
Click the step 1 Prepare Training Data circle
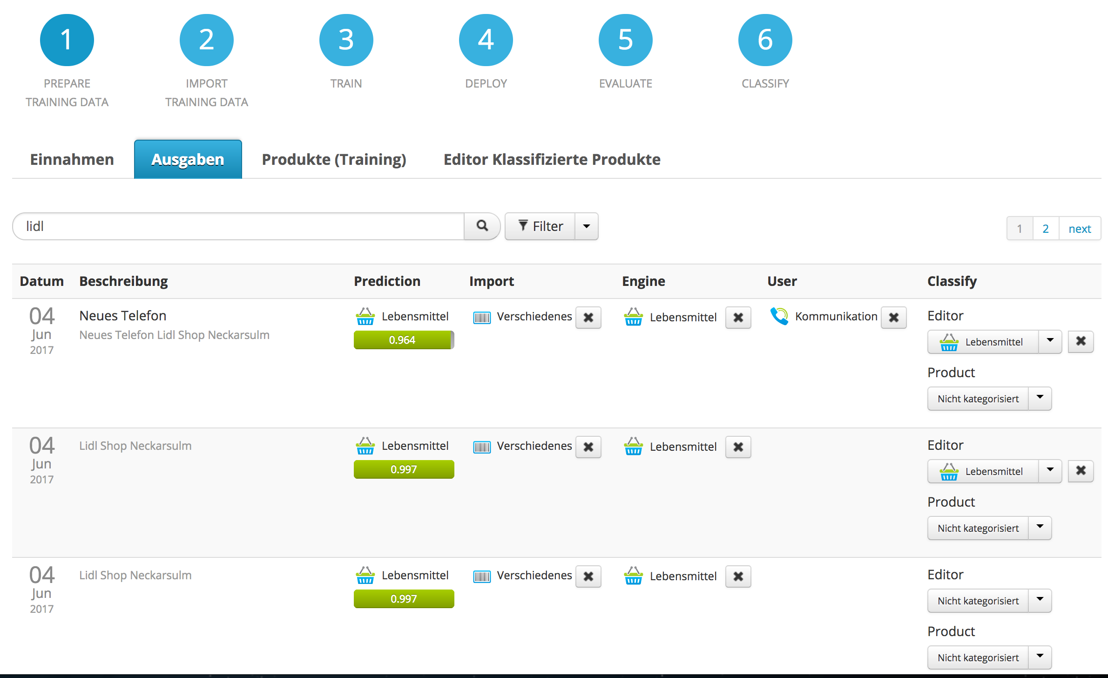pos(67,40)
